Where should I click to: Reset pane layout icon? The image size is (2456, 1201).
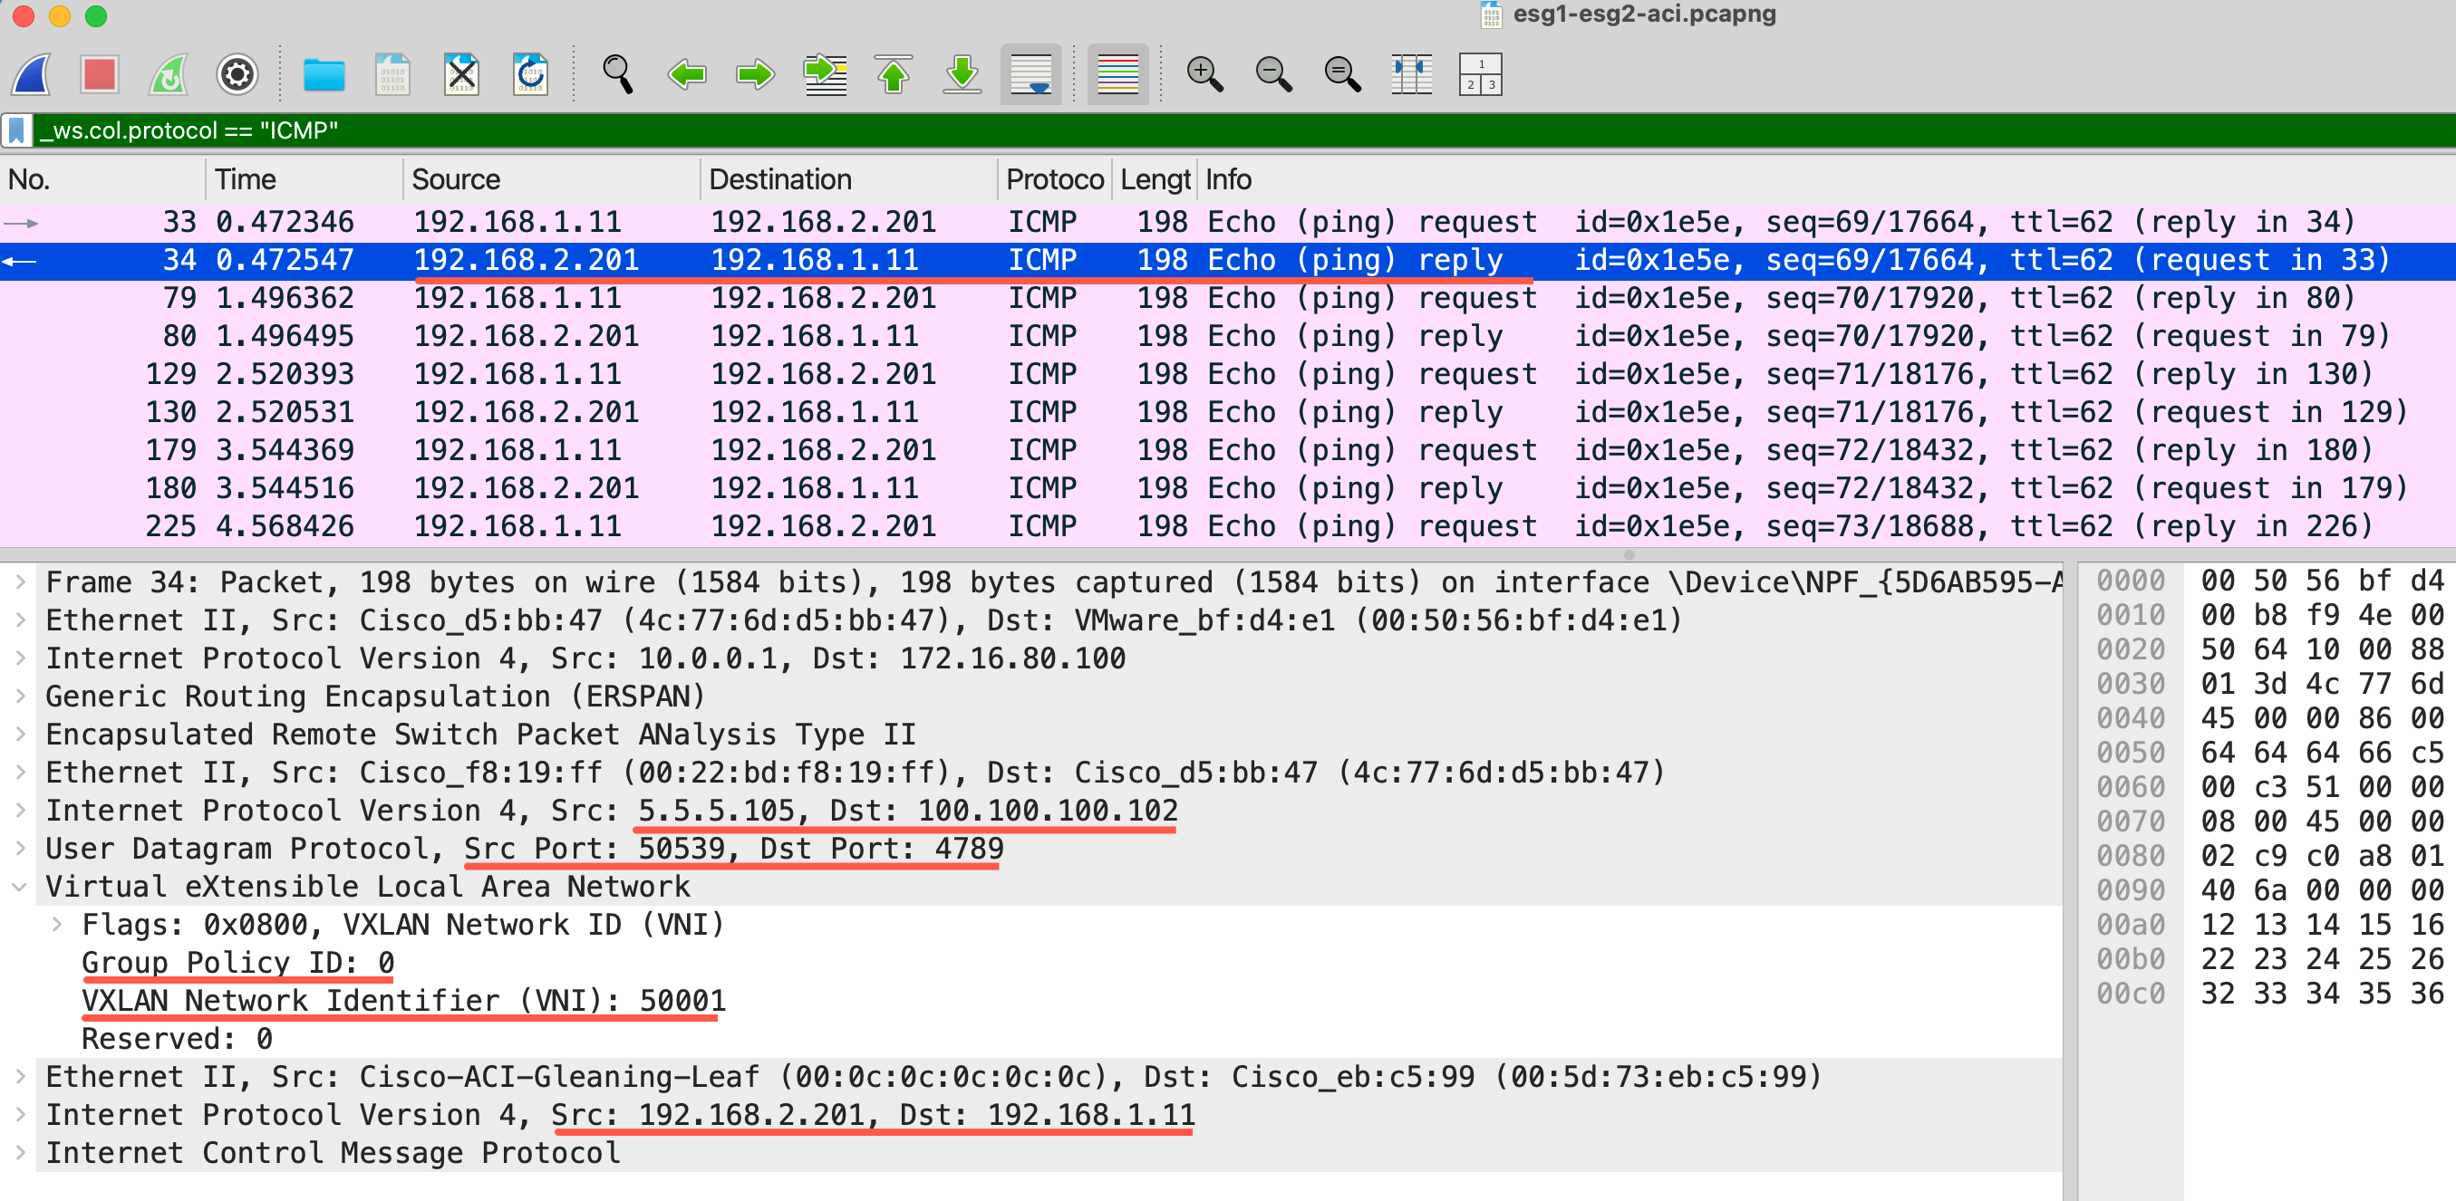coord(1481,74)
